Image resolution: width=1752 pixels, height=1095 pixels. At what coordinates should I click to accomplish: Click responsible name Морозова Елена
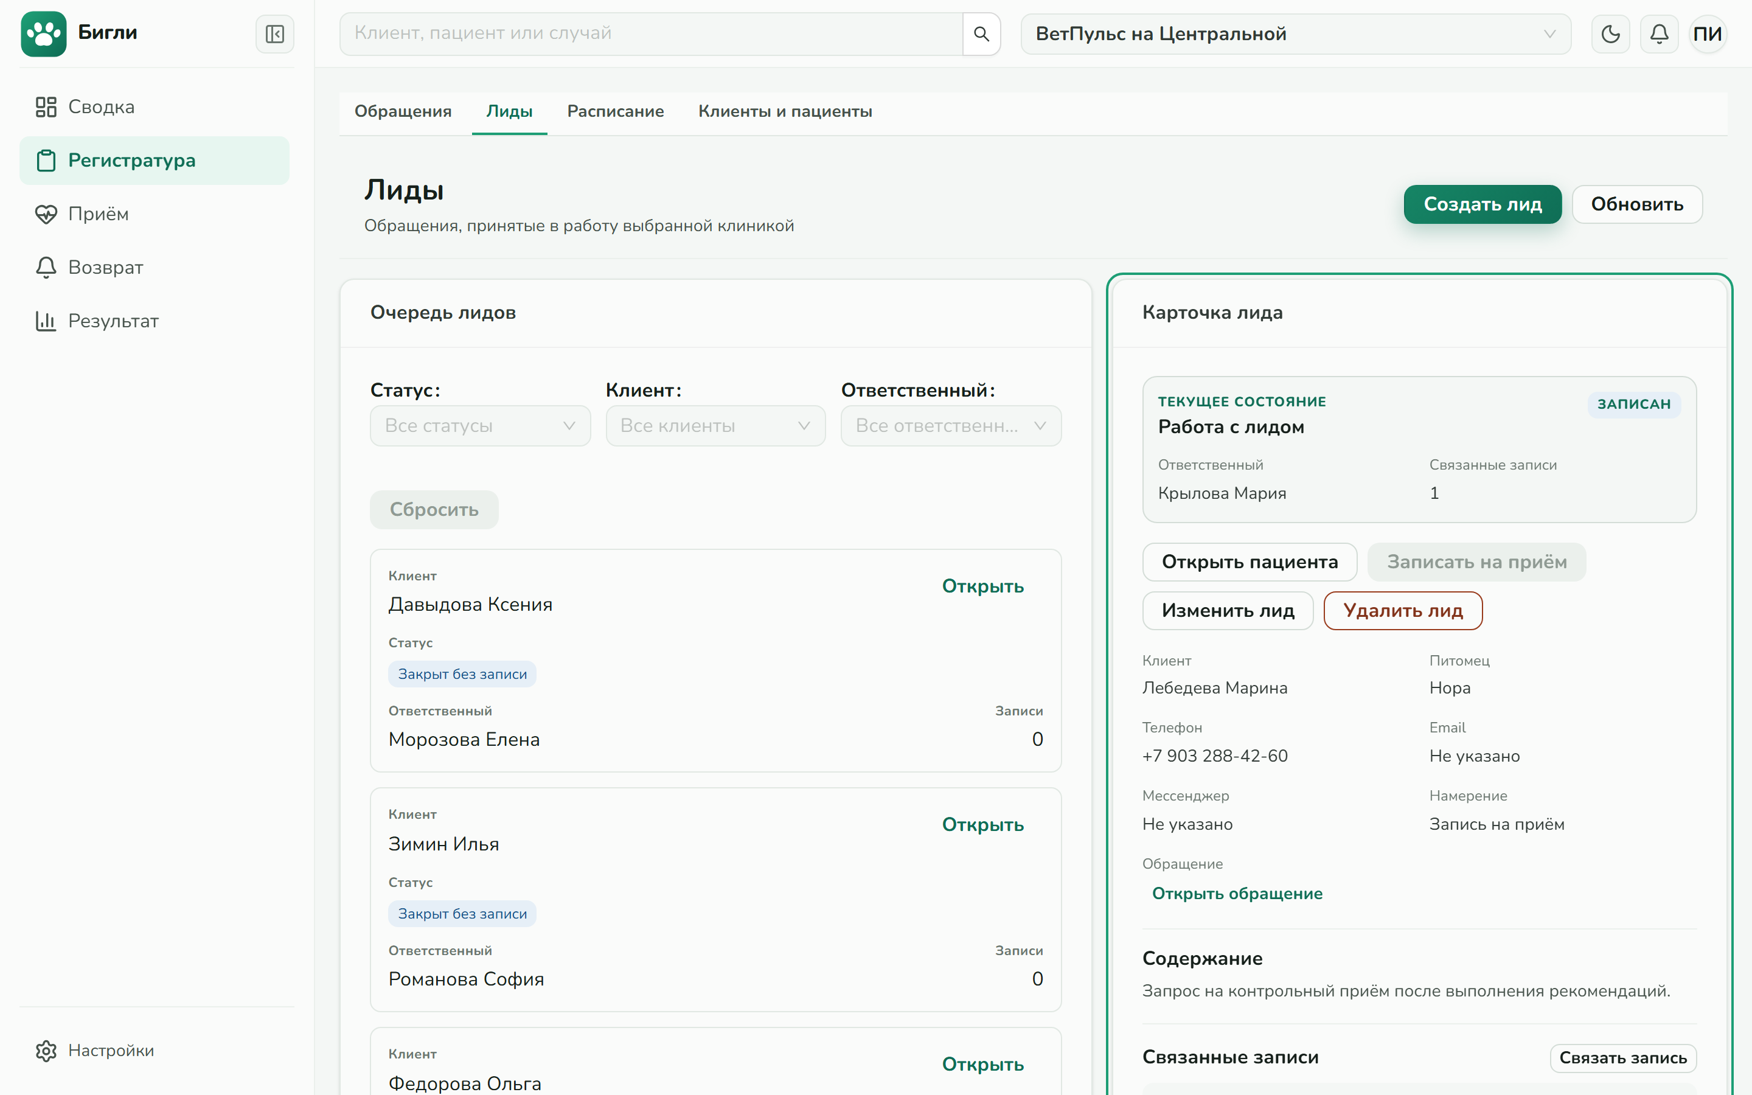coord(464,739)
